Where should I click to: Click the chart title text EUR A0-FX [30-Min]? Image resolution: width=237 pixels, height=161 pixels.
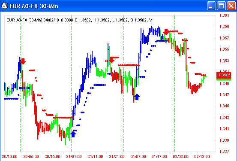(24, 20)
